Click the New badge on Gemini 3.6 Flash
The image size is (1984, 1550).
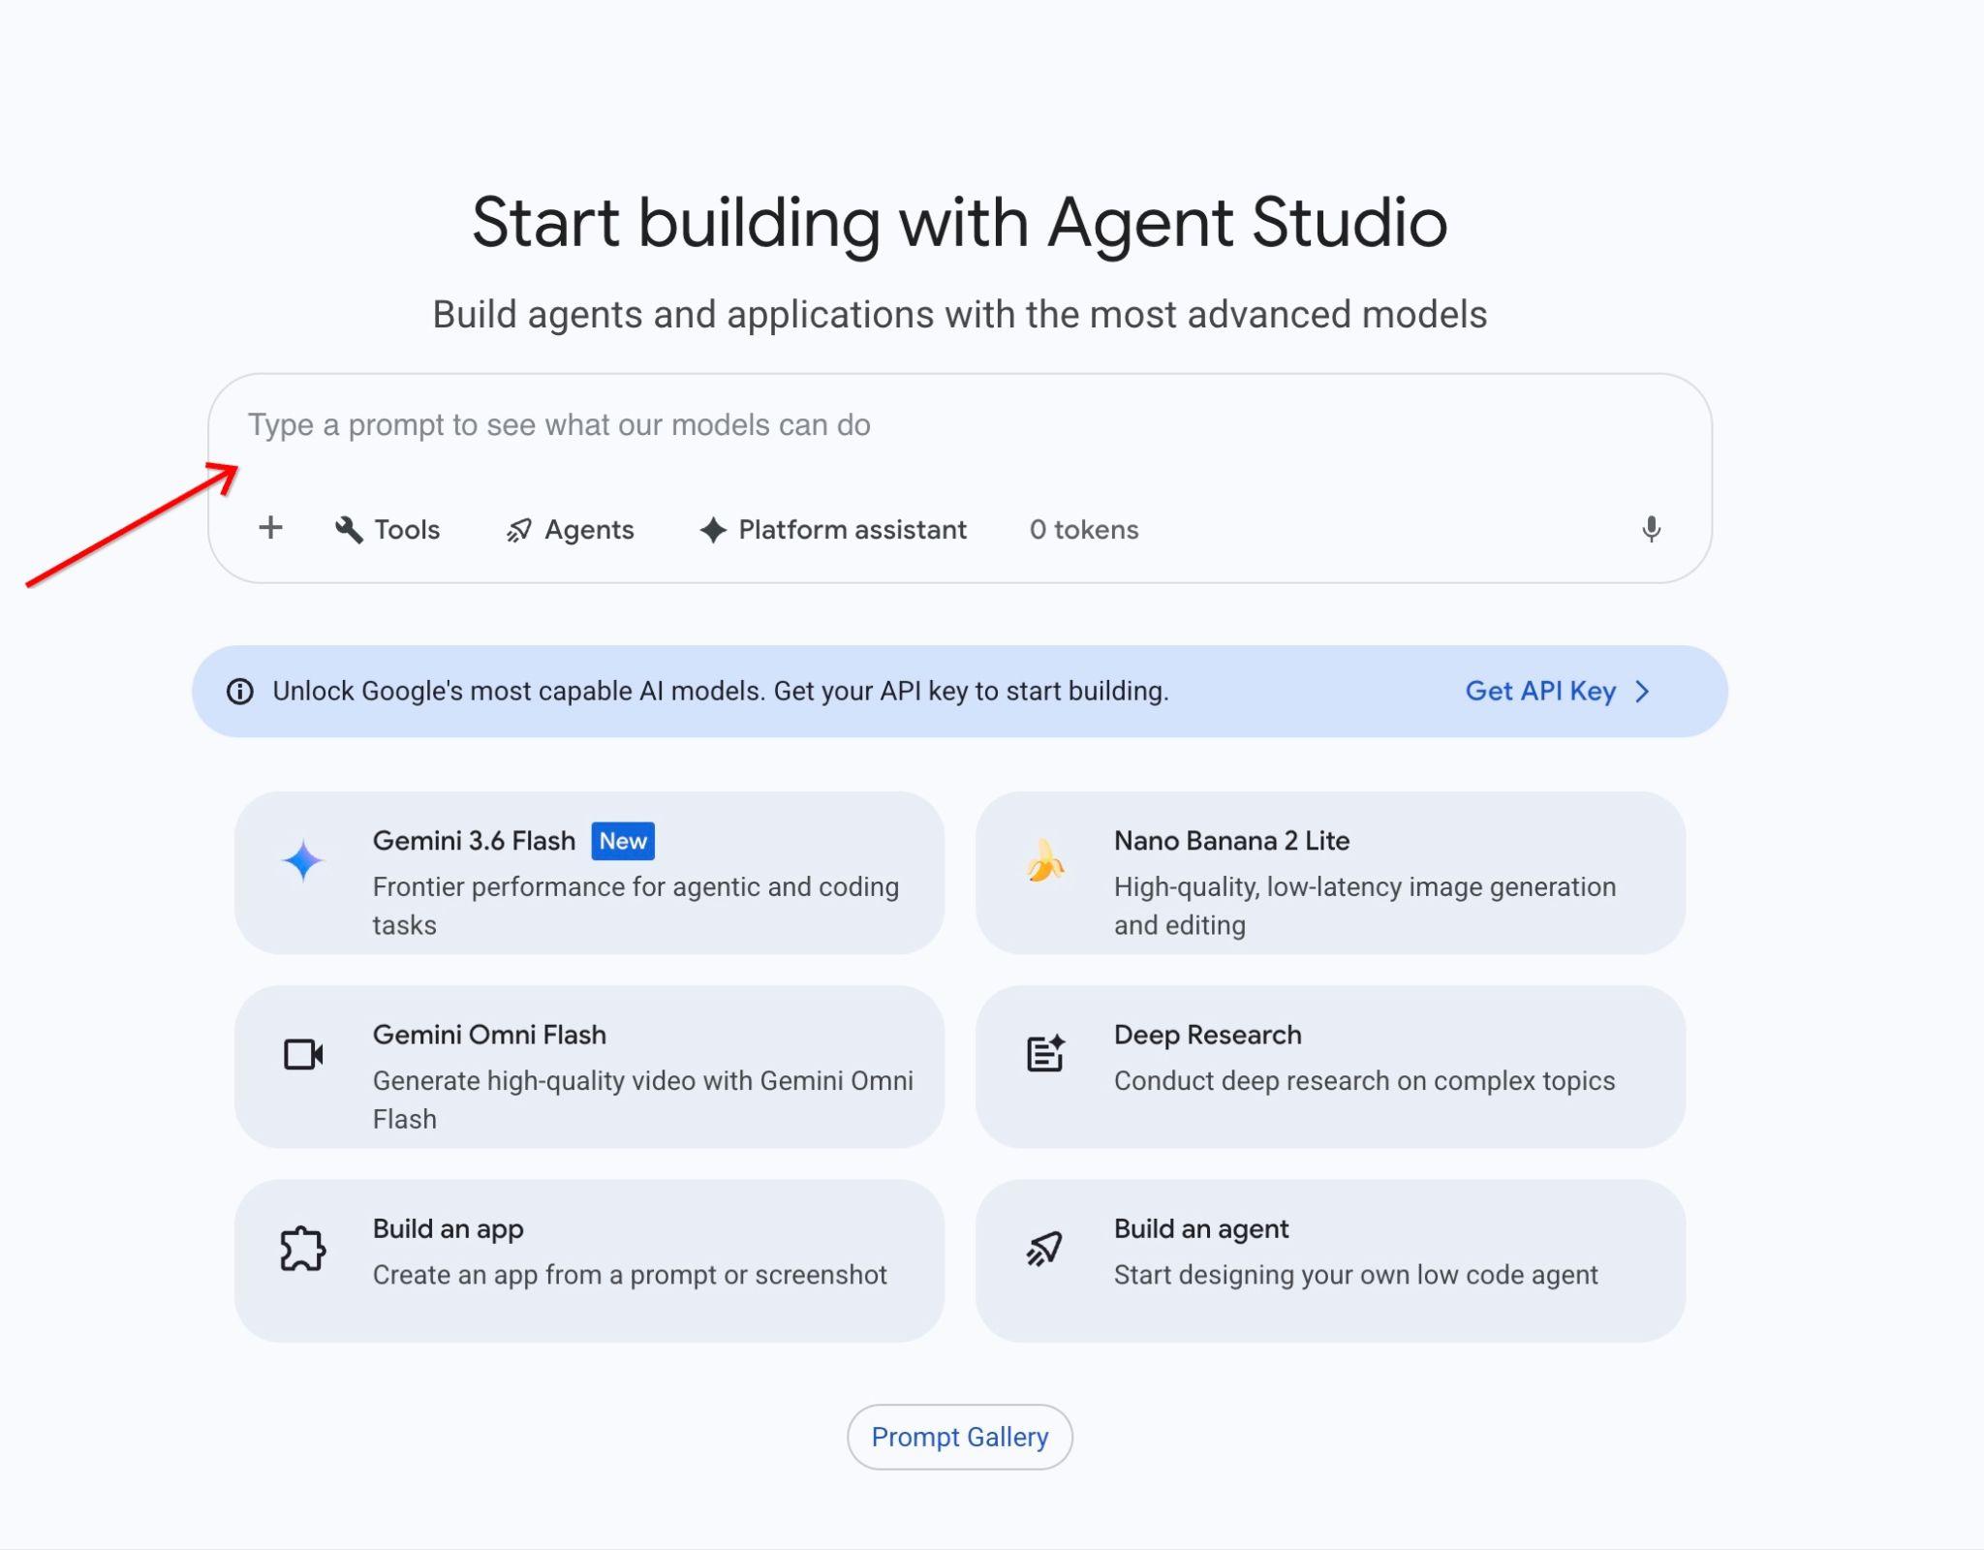click(x=623, y=841)
